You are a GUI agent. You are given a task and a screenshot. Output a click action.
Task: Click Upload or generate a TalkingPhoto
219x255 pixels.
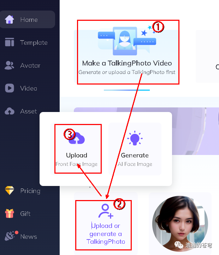tap(106, 224)
